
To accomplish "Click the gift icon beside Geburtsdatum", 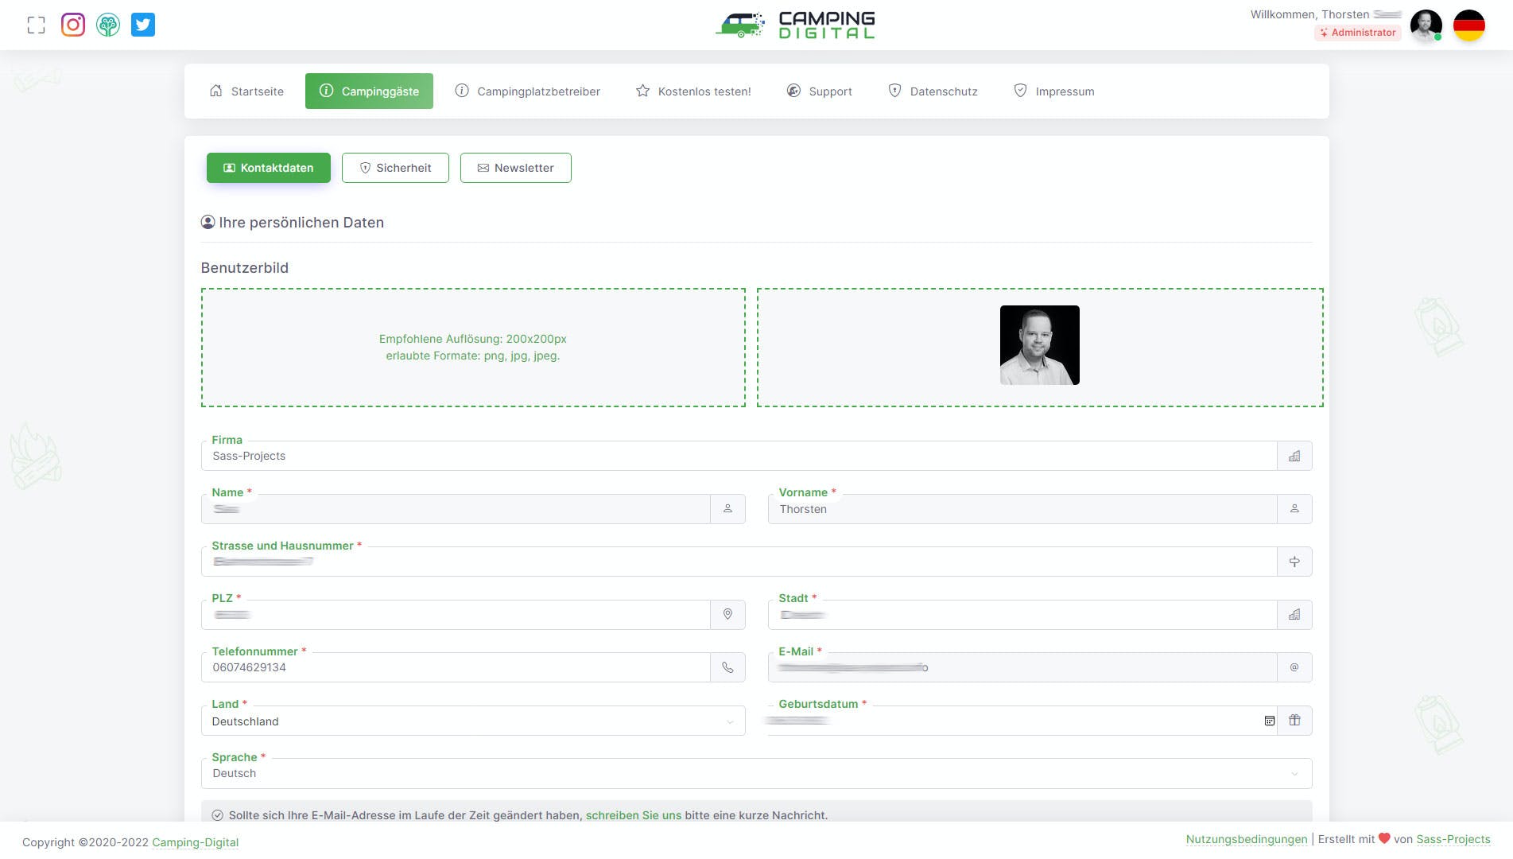I will coord(1294,721).
